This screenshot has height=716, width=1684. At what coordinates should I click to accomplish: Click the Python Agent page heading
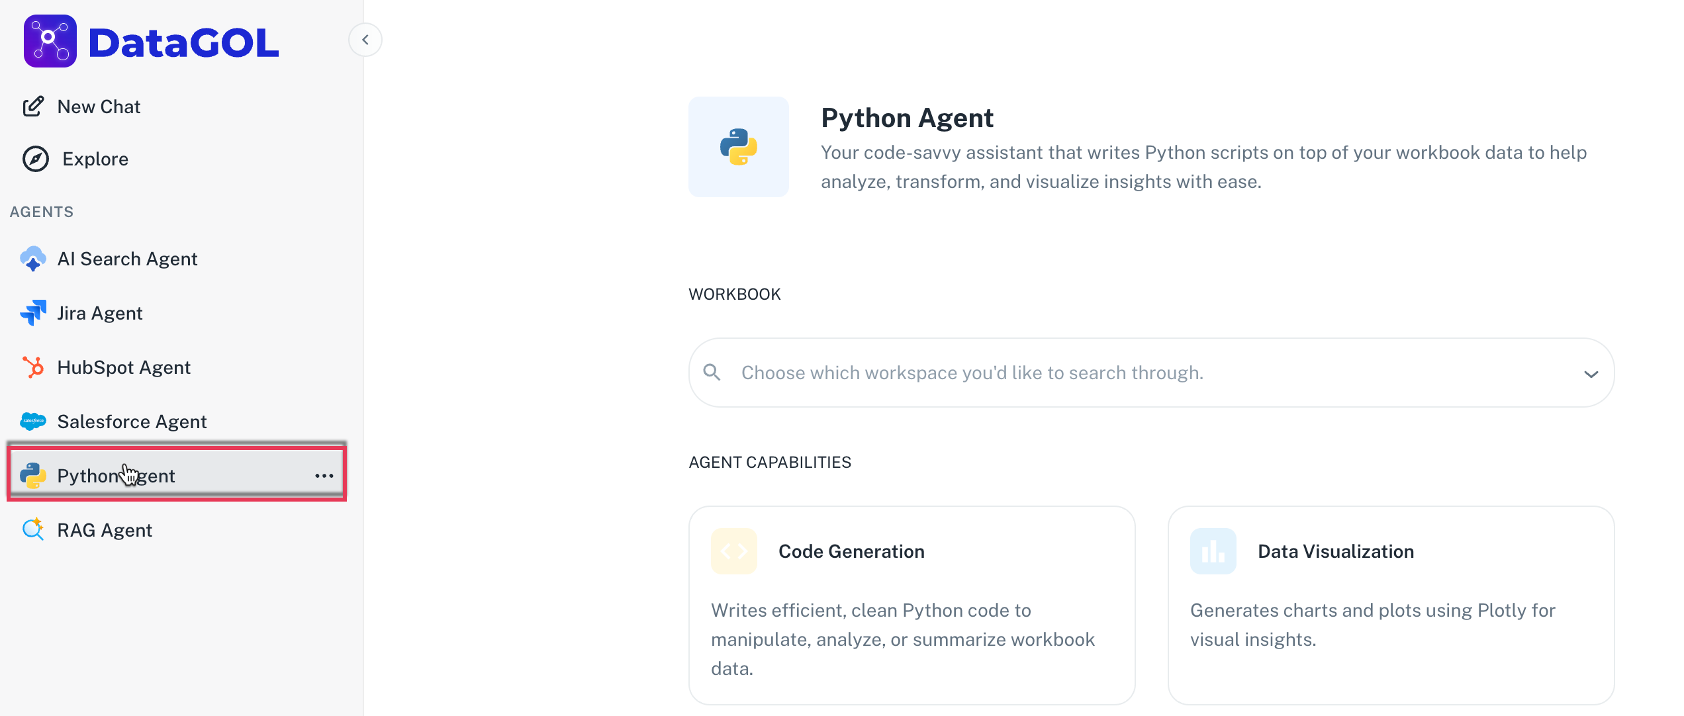[907, 118]
